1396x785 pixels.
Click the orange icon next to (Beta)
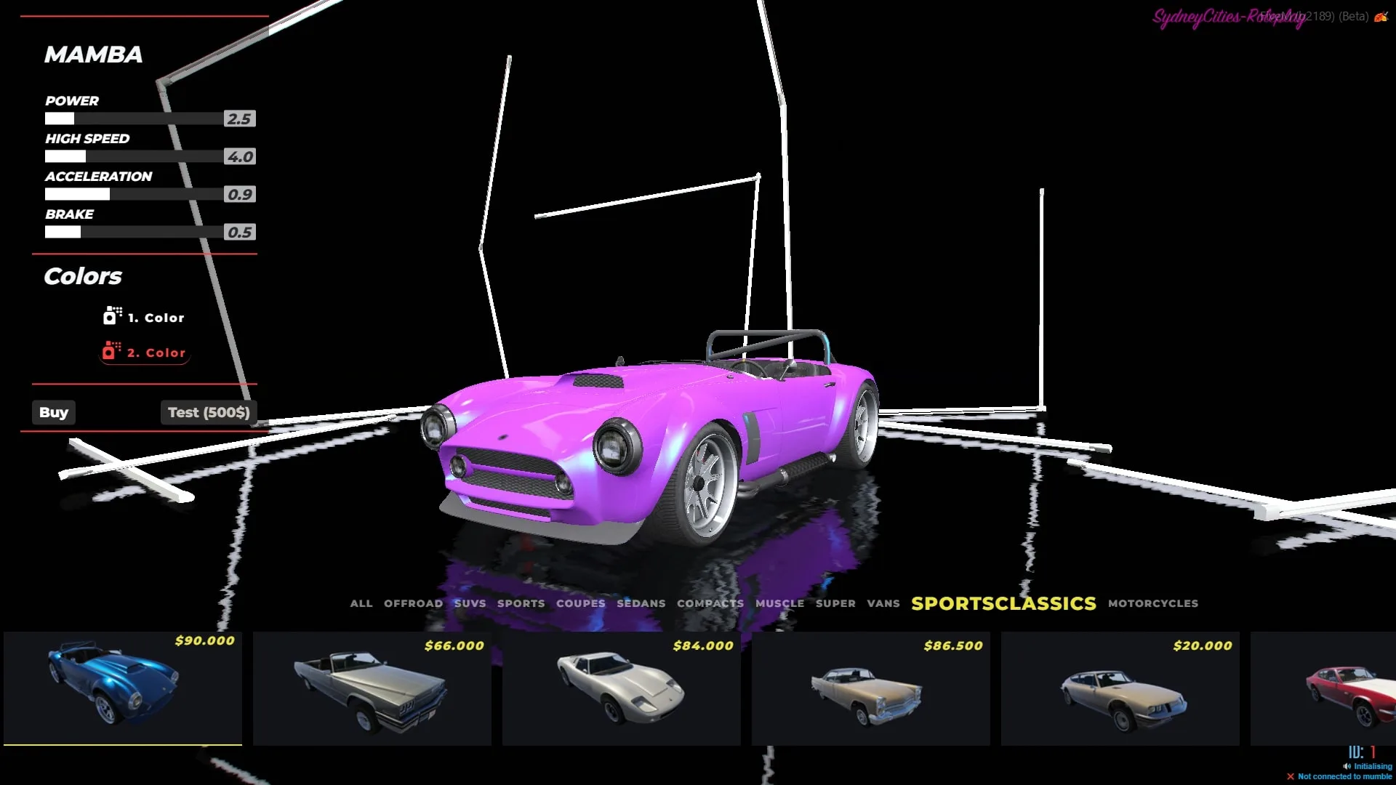pyautogui.click(x=1380, y=16)
